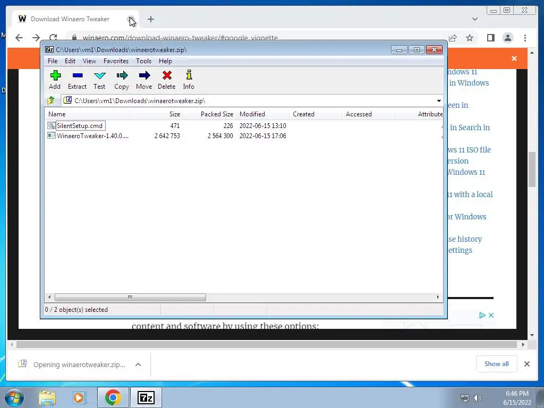
Task: Dismiss the orange banner with X
Action: pos(514,58)
